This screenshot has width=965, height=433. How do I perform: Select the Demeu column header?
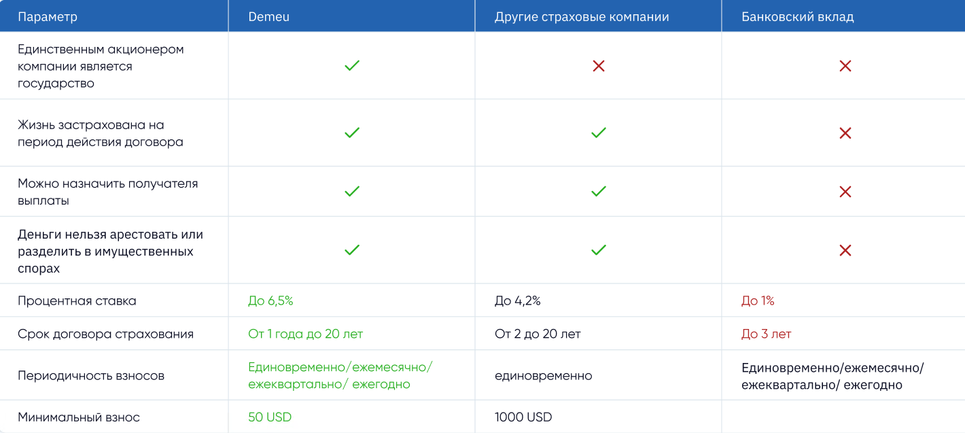point(269,17)
